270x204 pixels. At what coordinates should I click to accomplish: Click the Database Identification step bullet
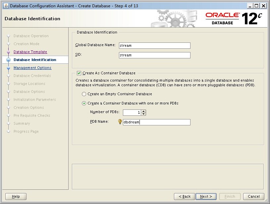coord(9,60)
